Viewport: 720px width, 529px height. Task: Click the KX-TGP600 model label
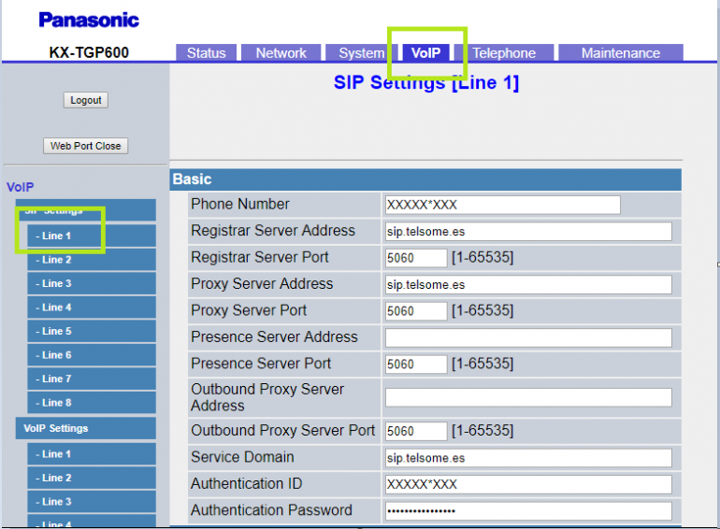[x=89, y=52]
